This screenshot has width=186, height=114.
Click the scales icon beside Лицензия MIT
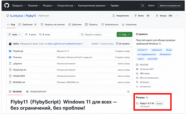click(x=137, y=69)
